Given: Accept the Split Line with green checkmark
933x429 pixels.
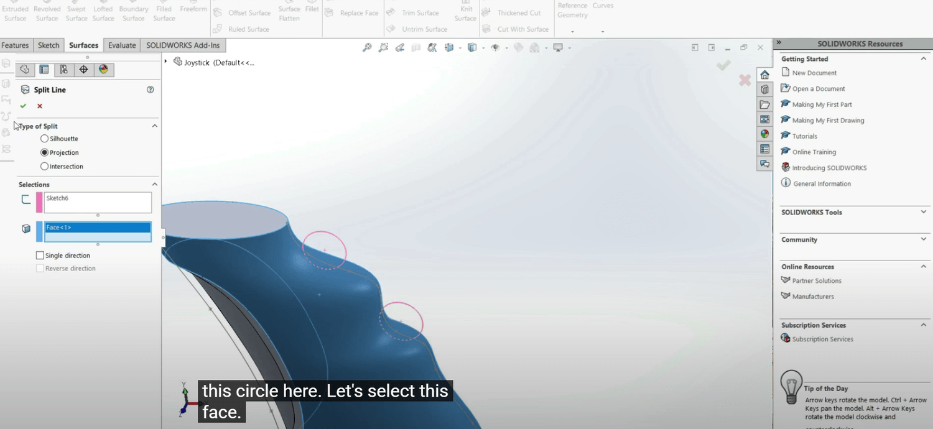Looking at the screenshot, I should point(23,106).
